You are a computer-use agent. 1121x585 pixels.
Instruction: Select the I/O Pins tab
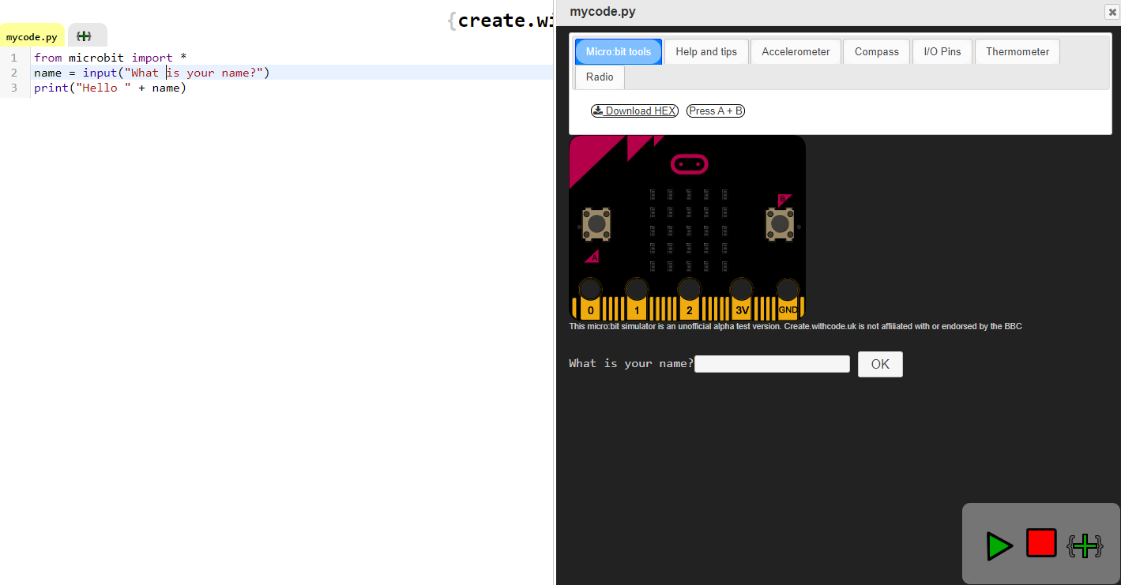942,52
